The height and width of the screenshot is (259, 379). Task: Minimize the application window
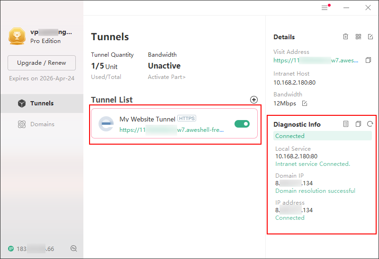(x=346, y=8)
